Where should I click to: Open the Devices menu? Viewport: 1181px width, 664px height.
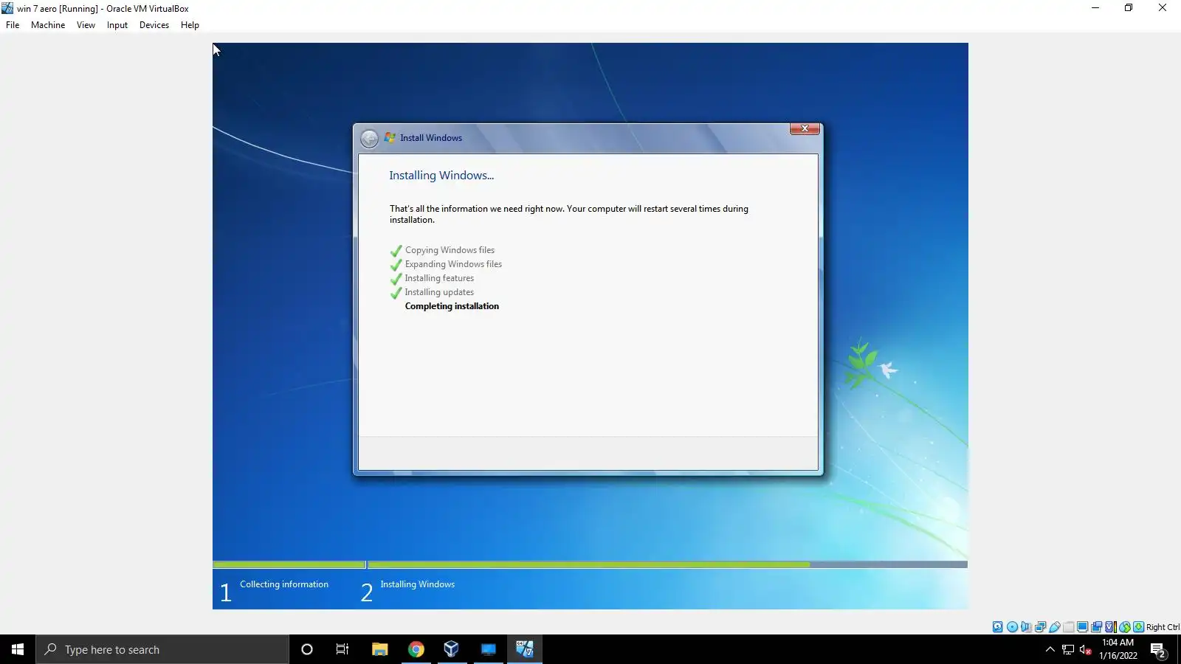pyautogui.click(x=154, y=25)
